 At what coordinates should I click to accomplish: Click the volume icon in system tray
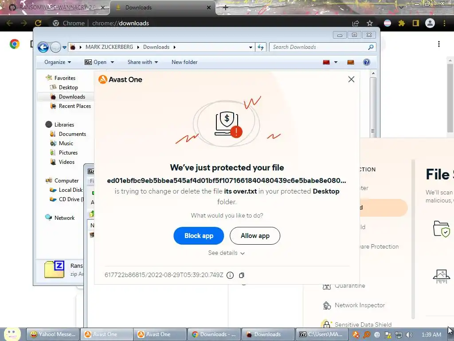coord(409,335)
